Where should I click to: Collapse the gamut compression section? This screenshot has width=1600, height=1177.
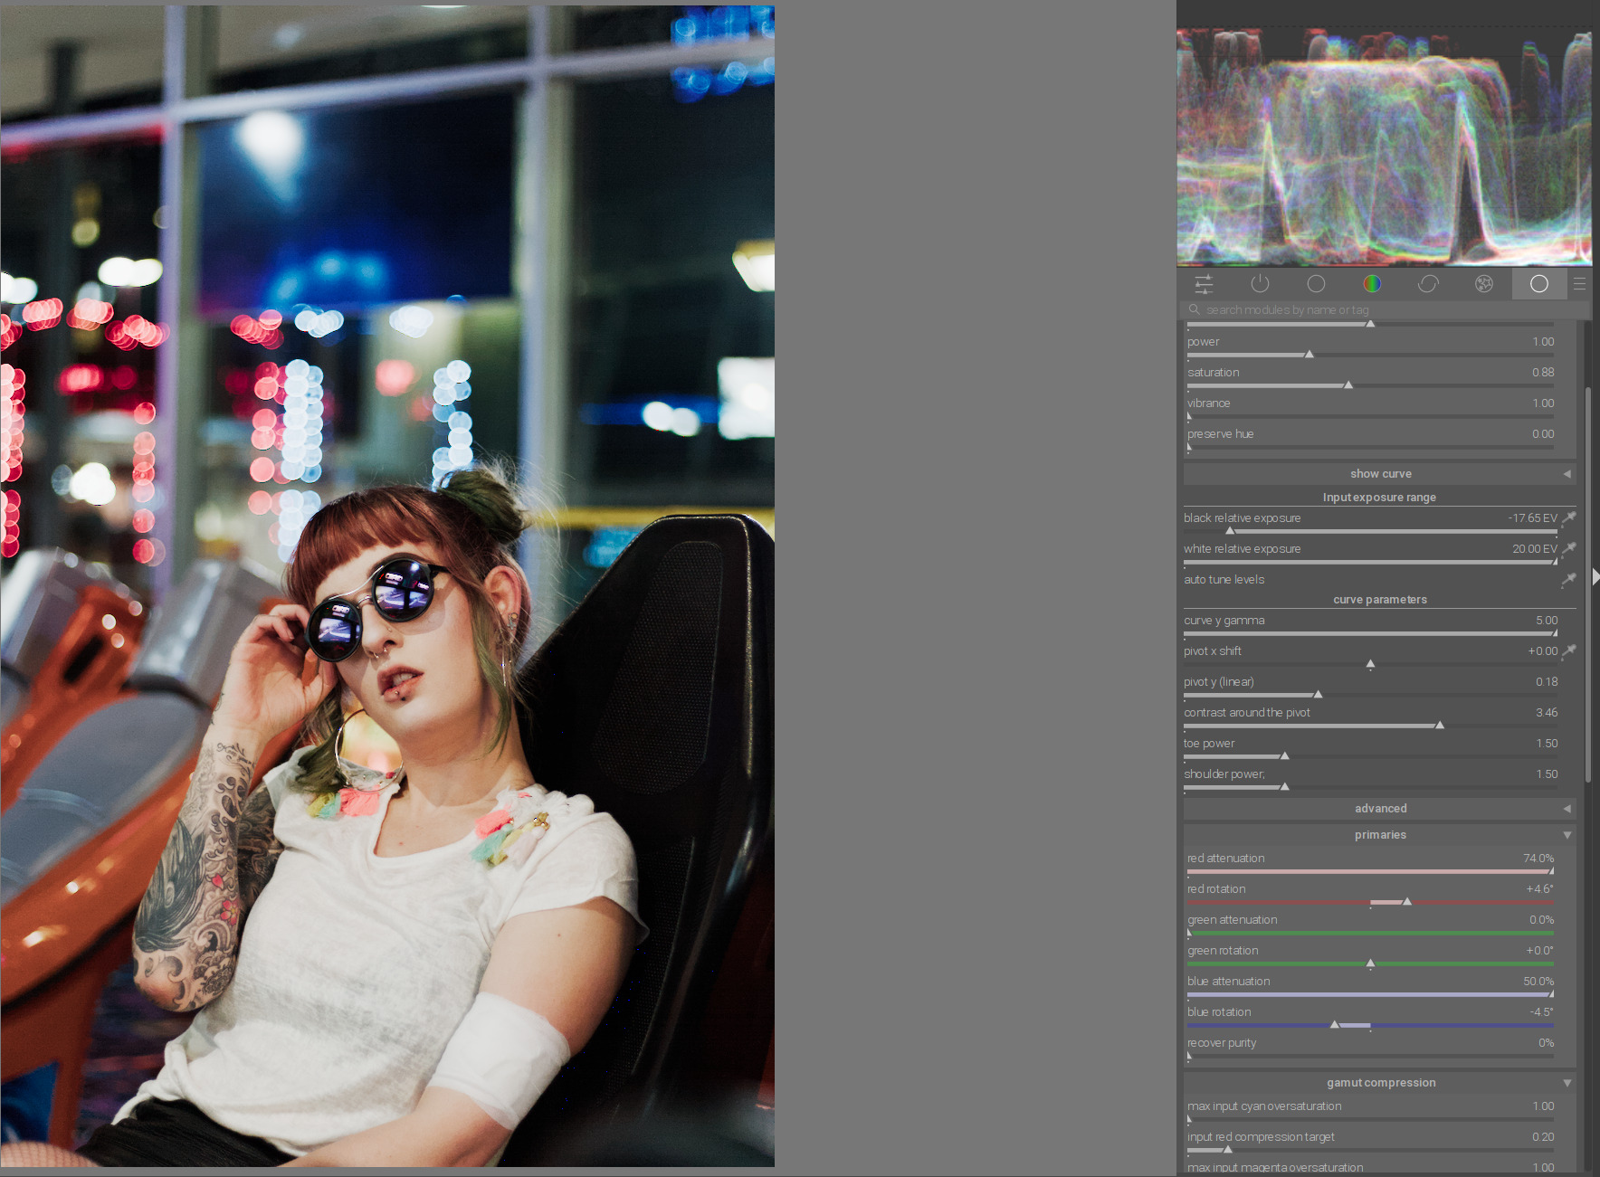click(1380, 1083)
